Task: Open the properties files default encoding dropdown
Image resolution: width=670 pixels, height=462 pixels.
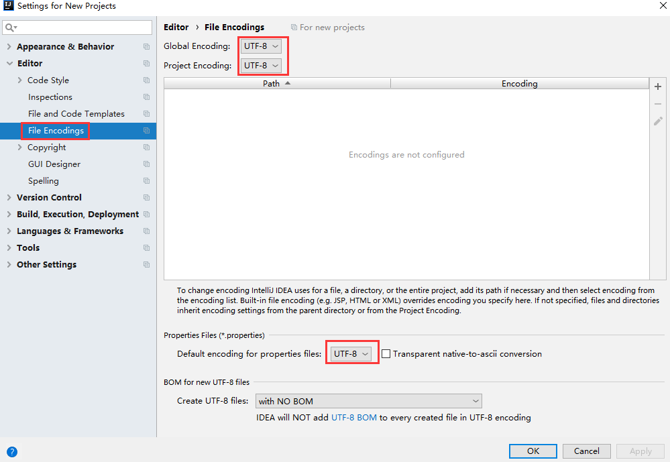Action: [x=351, y=354]
